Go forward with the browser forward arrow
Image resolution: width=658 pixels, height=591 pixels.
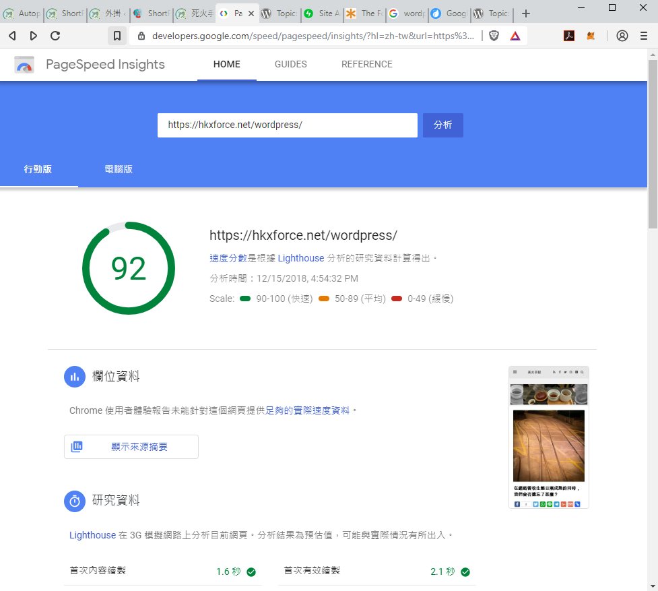click(34, 36)
